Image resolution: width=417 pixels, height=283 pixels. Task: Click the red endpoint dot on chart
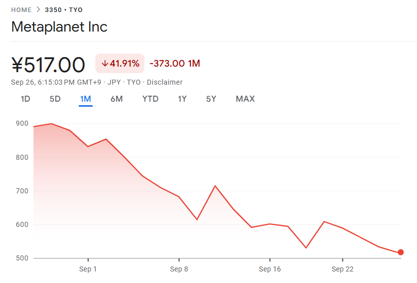[x=400, y=252]
